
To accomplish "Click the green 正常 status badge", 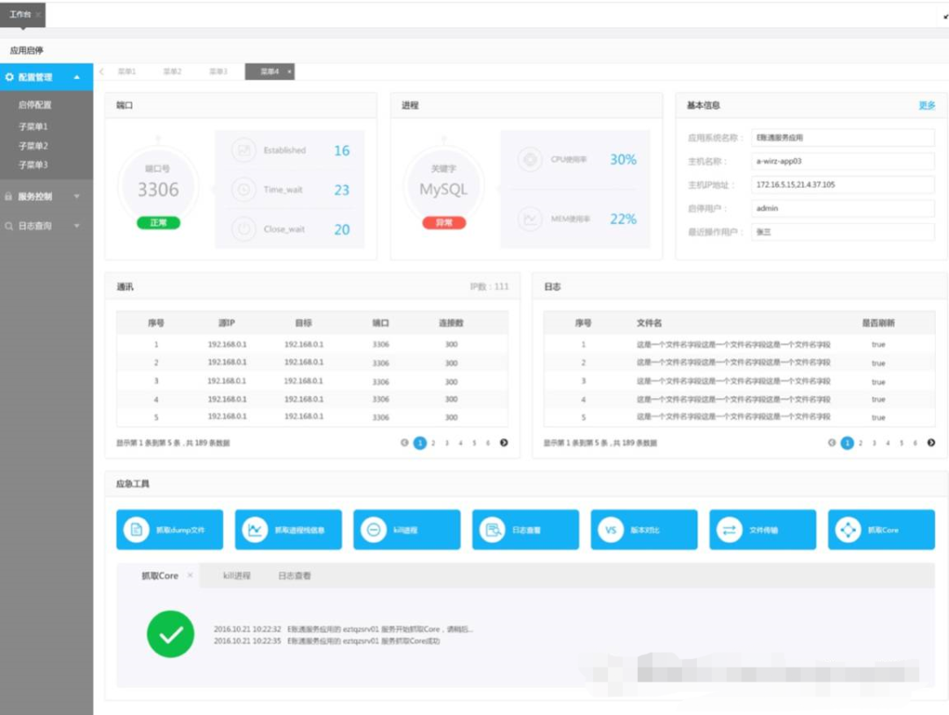I will coord(158,222).
